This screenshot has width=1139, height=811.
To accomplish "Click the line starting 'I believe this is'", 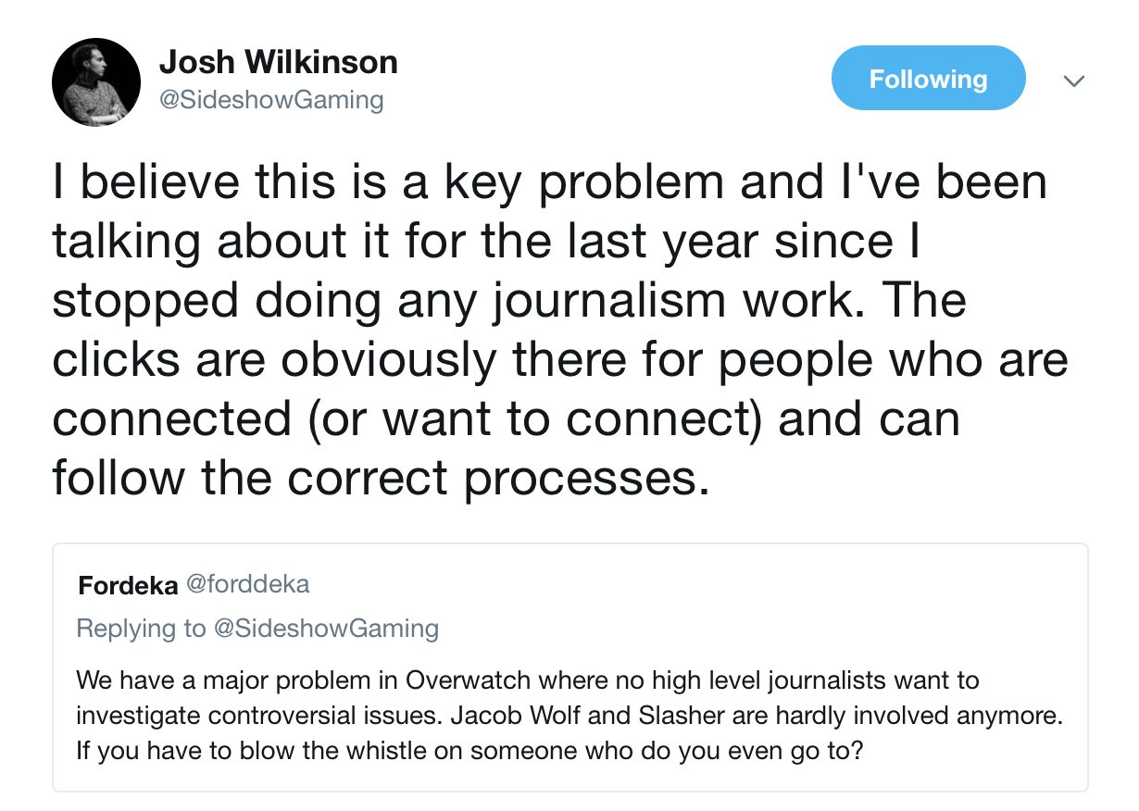I will pyautogui.click(x=549, y=181).
